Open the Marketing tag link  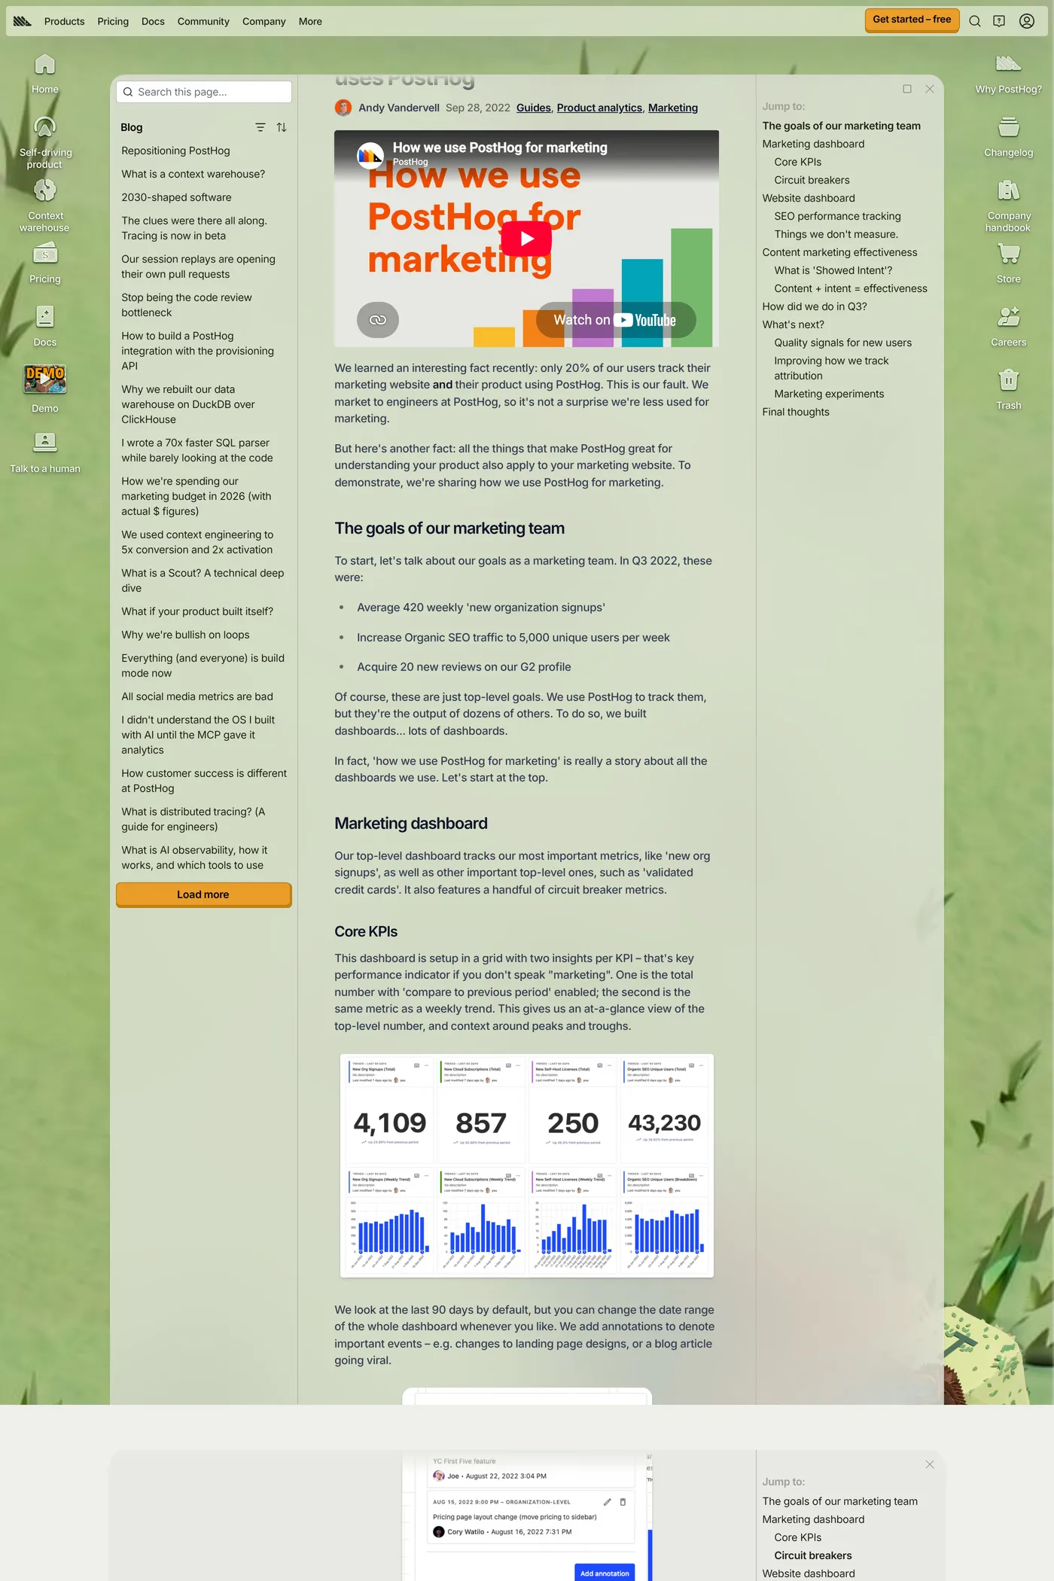pyautogui.click(x=673, y=108)
